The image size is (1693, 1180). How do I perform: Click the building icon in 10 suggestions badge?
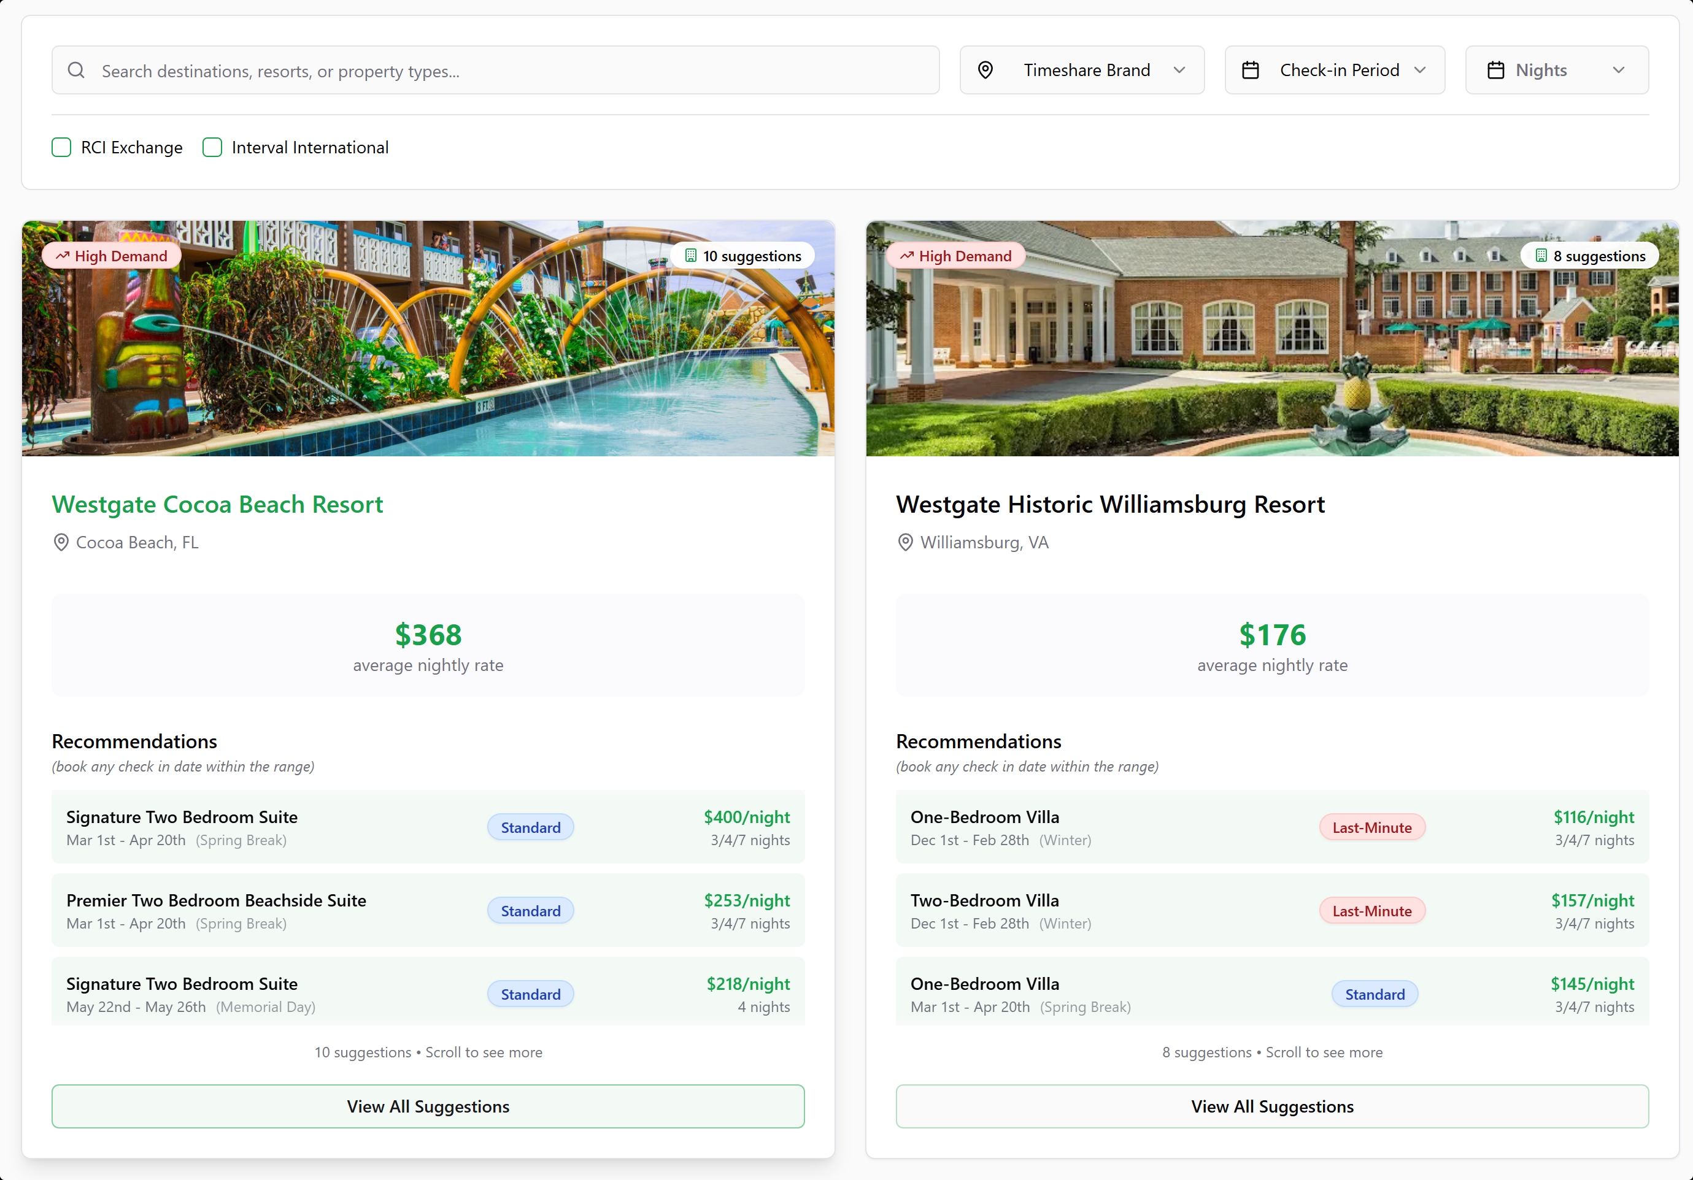691,256
